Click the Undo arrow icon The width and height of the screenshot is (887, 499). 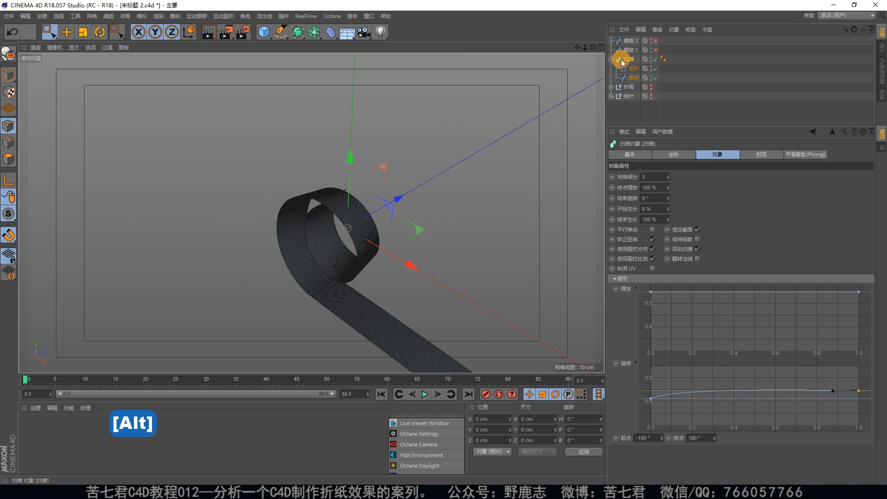click(12, 32)
